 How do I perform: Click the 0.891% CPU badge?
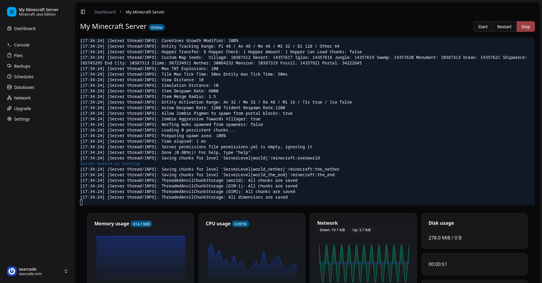pos(240,224)
